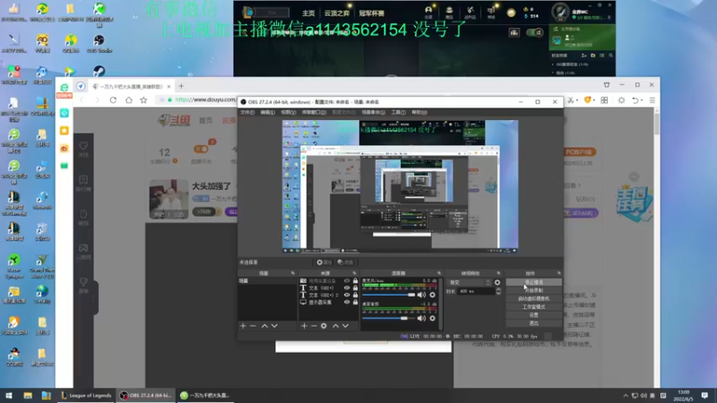Expand the browser shield dropdown arrow
Viewport: 717px width, 403px height.
(594, 100)
